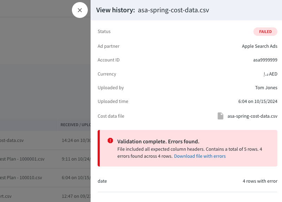Click the Cost data file label
Viewport: 282px width, 202px height.
pyautogui.click(x=111, y=116)
